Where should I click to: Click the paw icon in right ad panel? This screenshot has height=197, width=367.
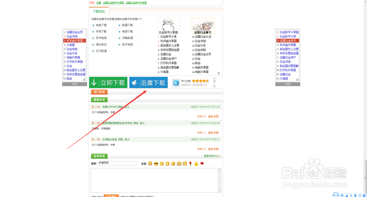pyautogui.click(x=298, y=79)
